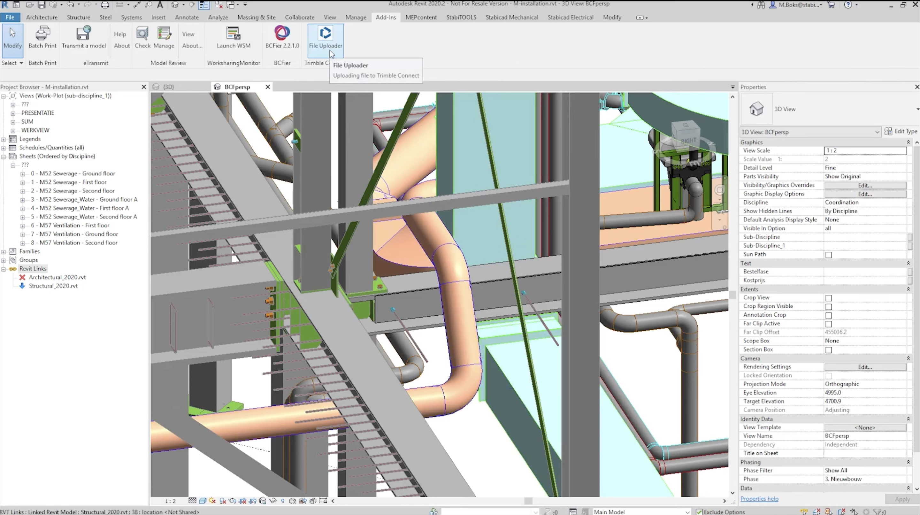This screenshot has height=515, width=920.
Task: Launch Model Review Check tool
Action: [x=142, y=37]
